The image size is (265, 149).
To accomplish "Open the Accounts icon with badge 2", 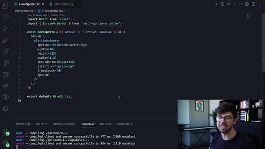I will tap(6, 132).
